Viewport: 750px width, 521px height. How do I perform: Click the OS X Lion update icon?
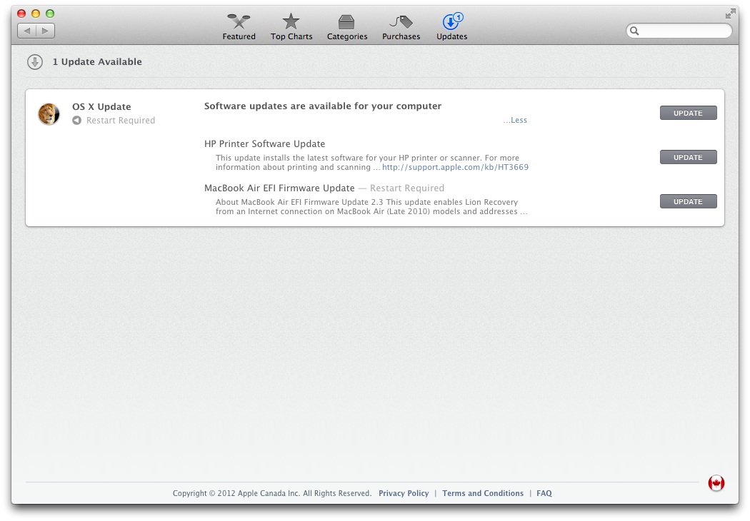click(49, 113)
